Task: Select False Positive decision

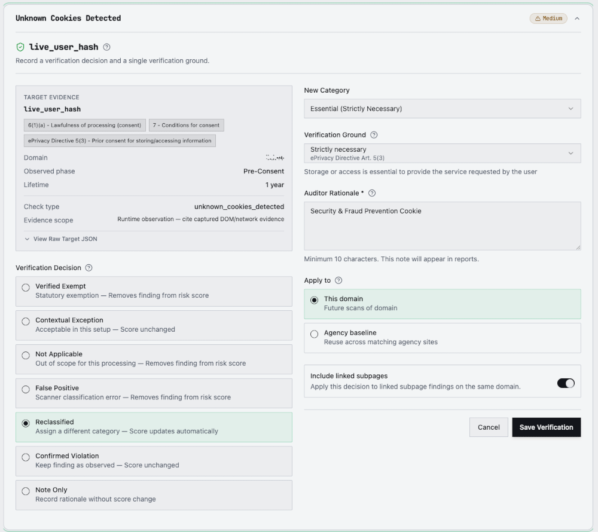Action: click(154, 393)
